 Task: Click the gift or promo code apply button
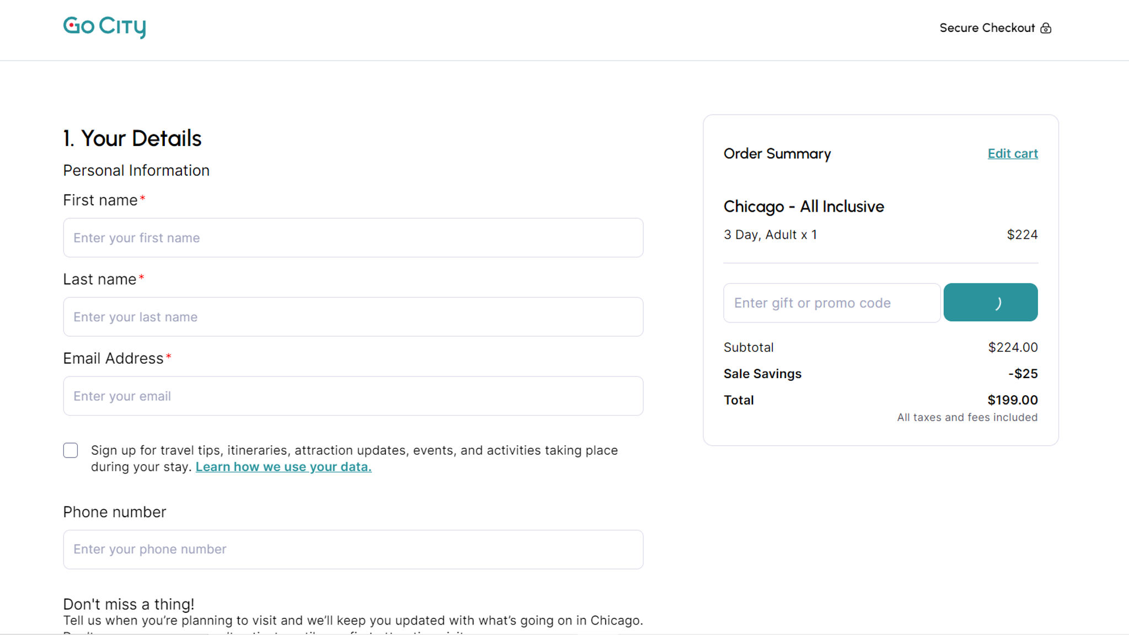[x=991, y=303]
